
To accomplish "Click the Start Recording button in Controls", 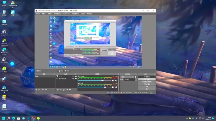I will pos(147,79).
